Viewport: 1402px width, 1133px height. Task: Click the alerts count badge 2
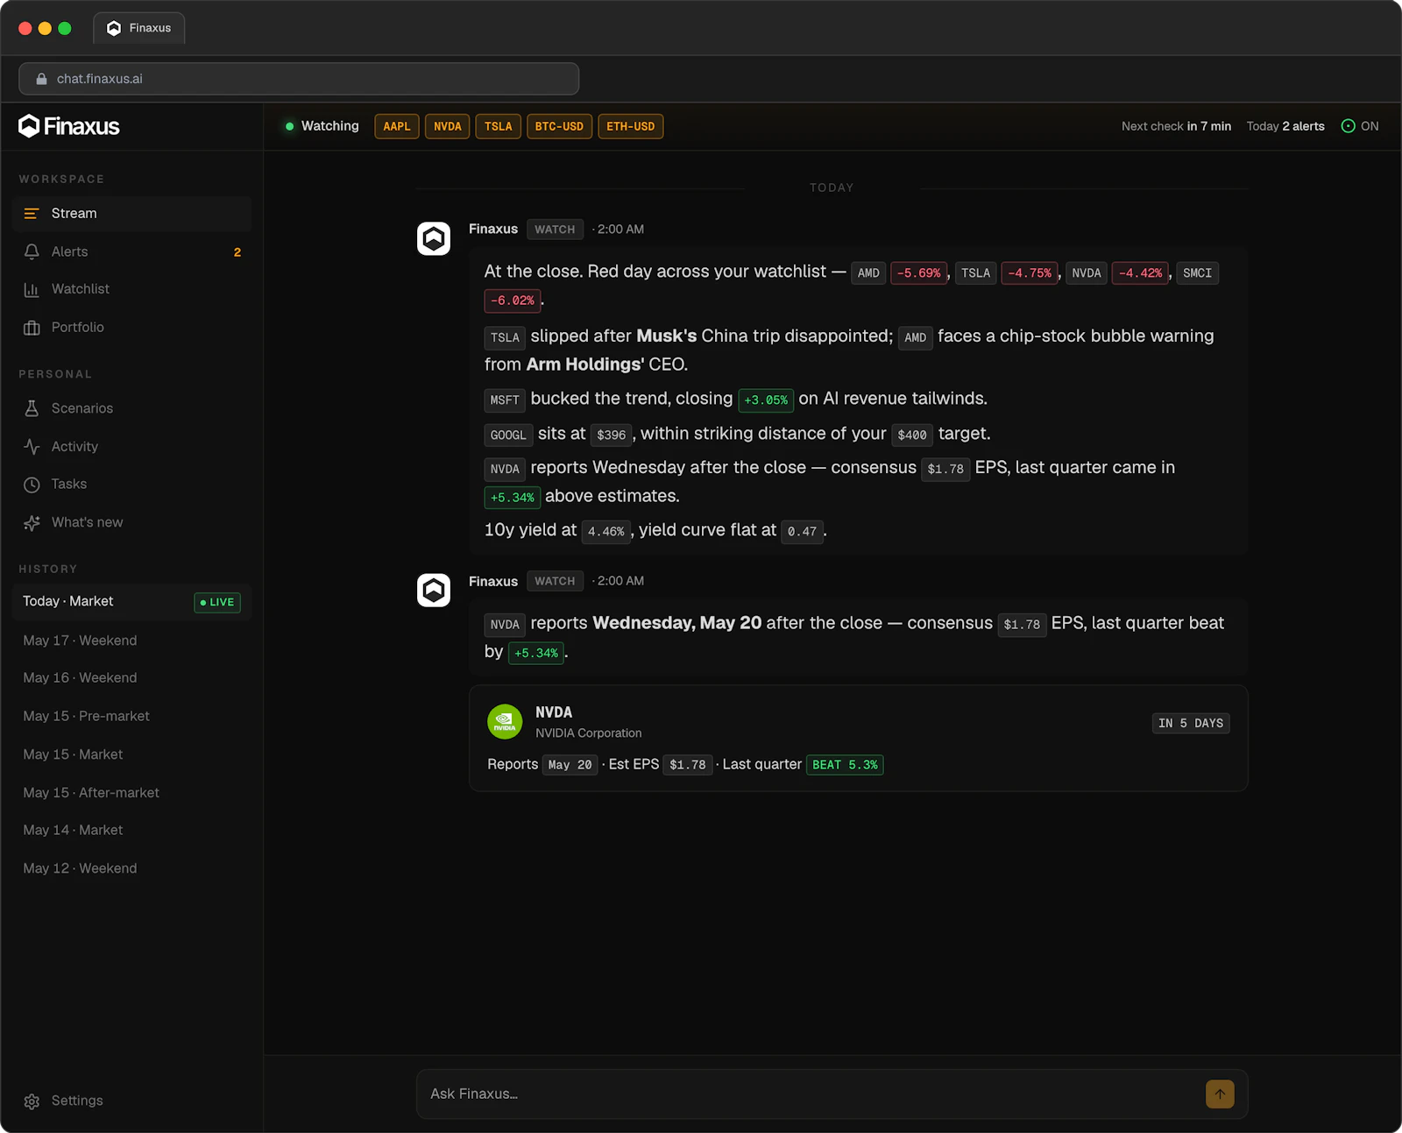[237, 252]
